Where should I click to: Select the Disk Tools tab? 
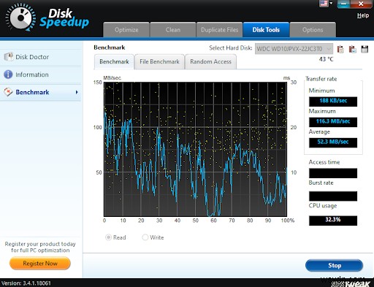coord(266,30)
